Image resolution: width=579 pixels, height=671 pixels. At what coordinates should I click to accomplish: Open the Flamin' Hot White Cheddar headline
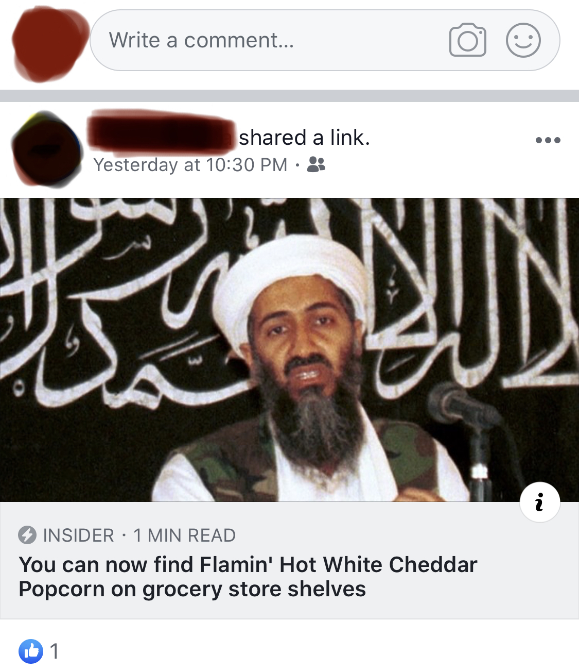(248, 577)
